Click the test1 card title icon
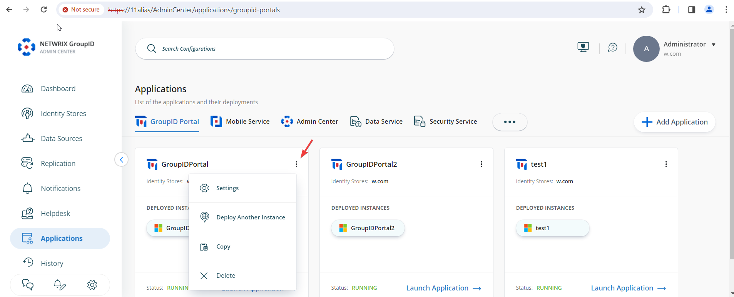Viewport: 734px width, 297px height. pyautogui.click(x=522, y=164)
